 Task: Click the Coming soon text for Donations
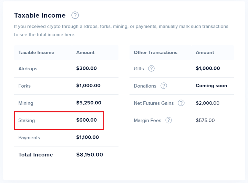point(211,86)
